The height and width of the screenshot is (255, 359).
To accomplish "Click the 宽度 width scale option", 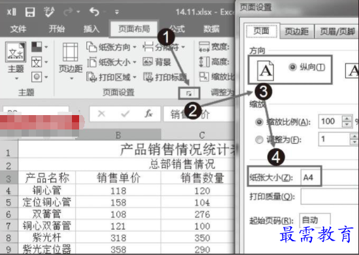I will pos(214,47).
